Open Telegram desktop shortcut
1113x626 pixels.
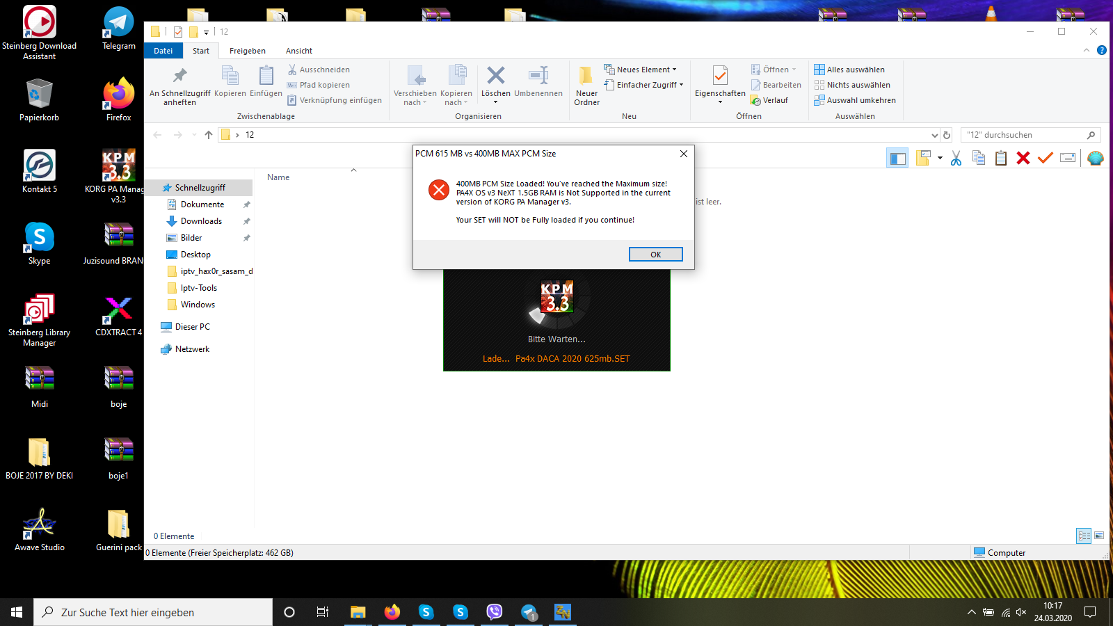tap(119, 28)
